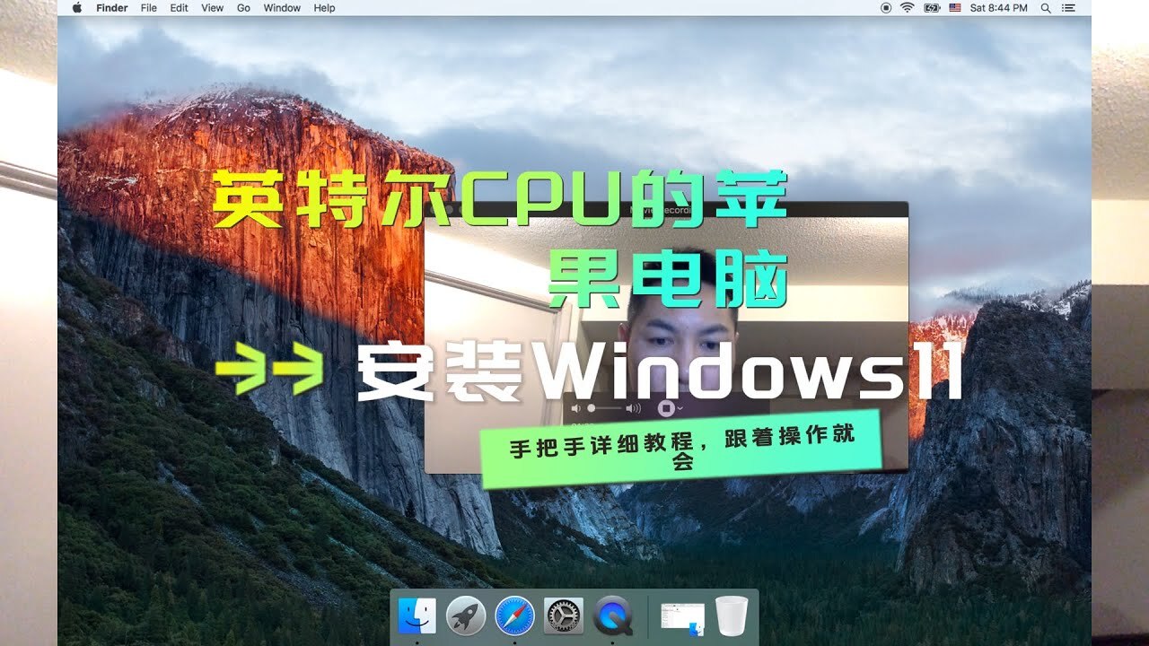This screenshot has width=1149, height=646.
Task: Open Safari from the Dock
Action: click(x=514, y=615)
